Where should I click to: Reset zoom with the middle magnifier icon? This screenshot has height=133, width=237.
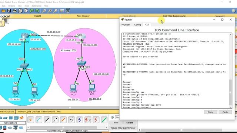(50, 11)
